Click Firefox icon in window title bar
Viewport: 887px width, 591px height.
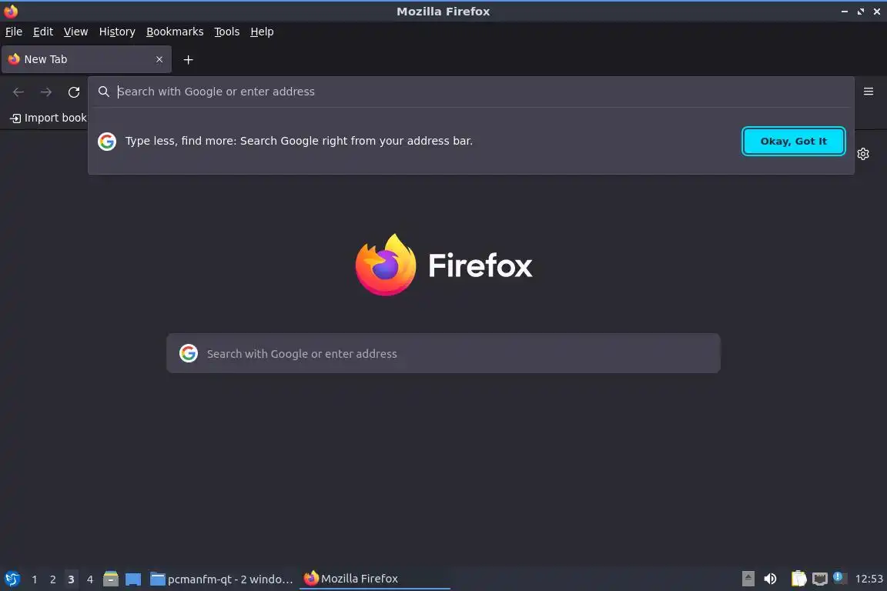[x=11, y=12]
